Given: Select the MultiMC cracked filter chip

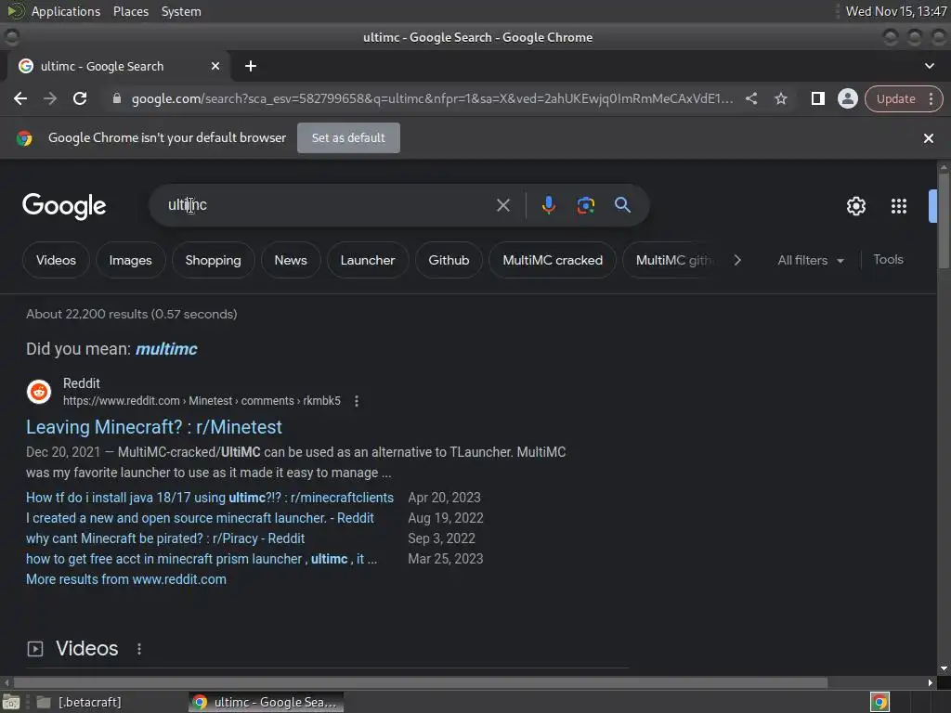Looking at the screenshot, I should click(553, 260).
